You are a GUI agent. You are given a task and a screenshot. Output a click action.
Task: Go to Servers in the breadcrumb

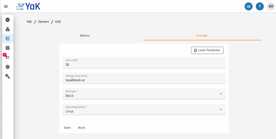point(43,22)
